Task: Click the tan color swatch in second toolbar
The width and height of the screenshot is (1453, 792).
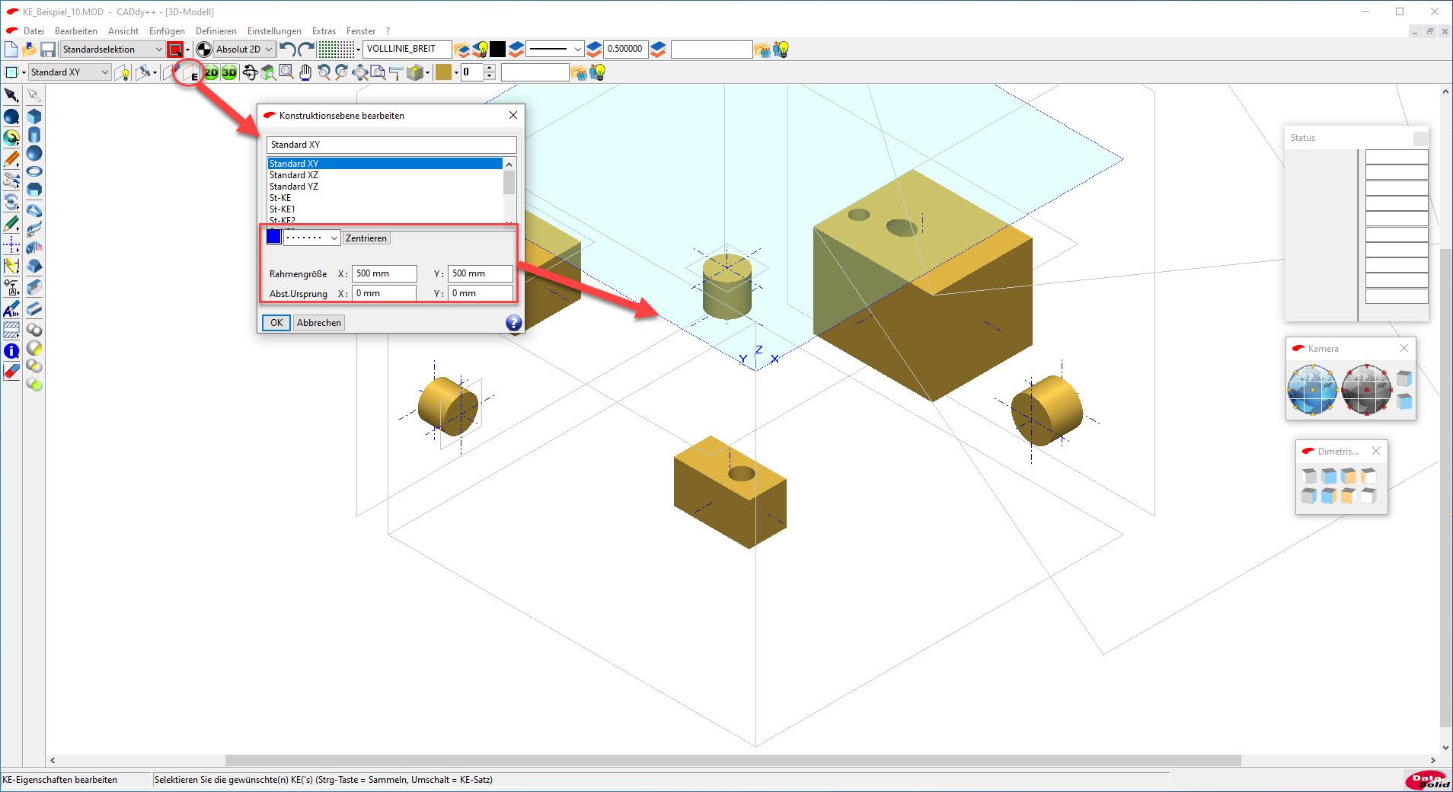Action: click(443, 72)
